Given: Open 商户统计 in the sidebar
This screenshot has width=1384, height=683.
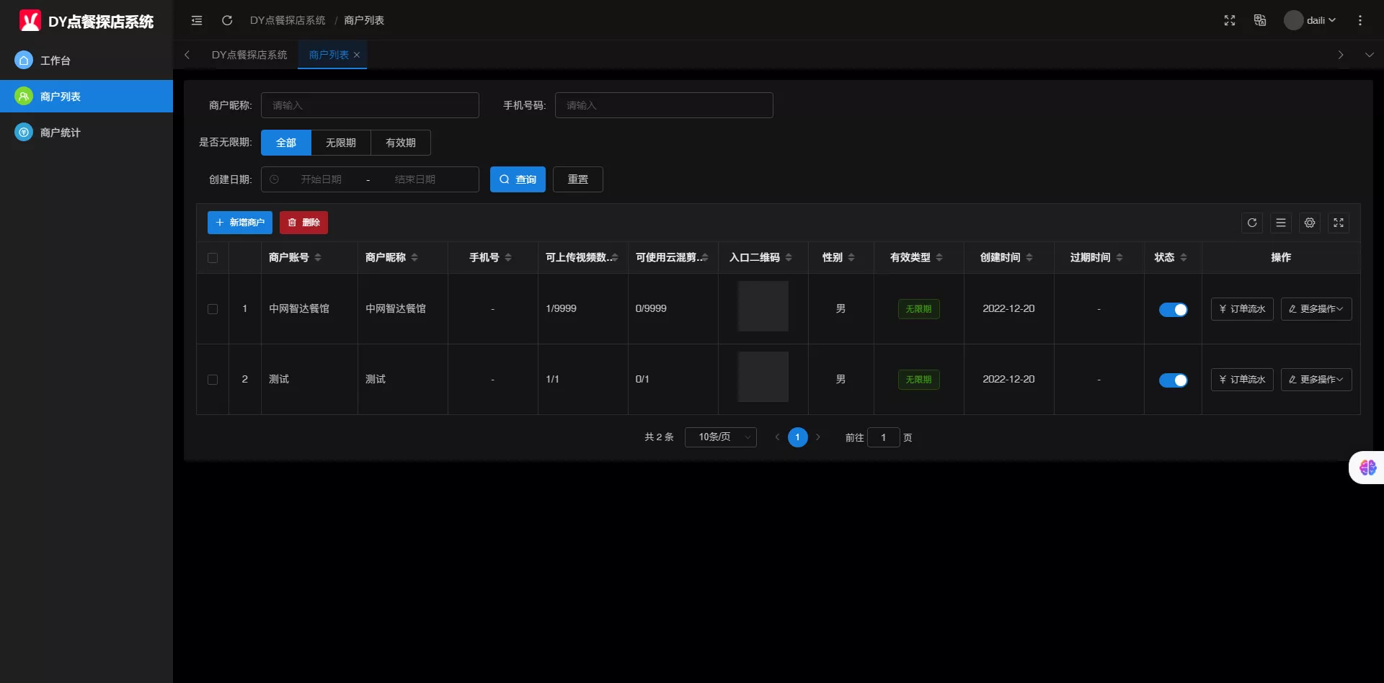Looking at the screenshot, I should pos(61,133).
